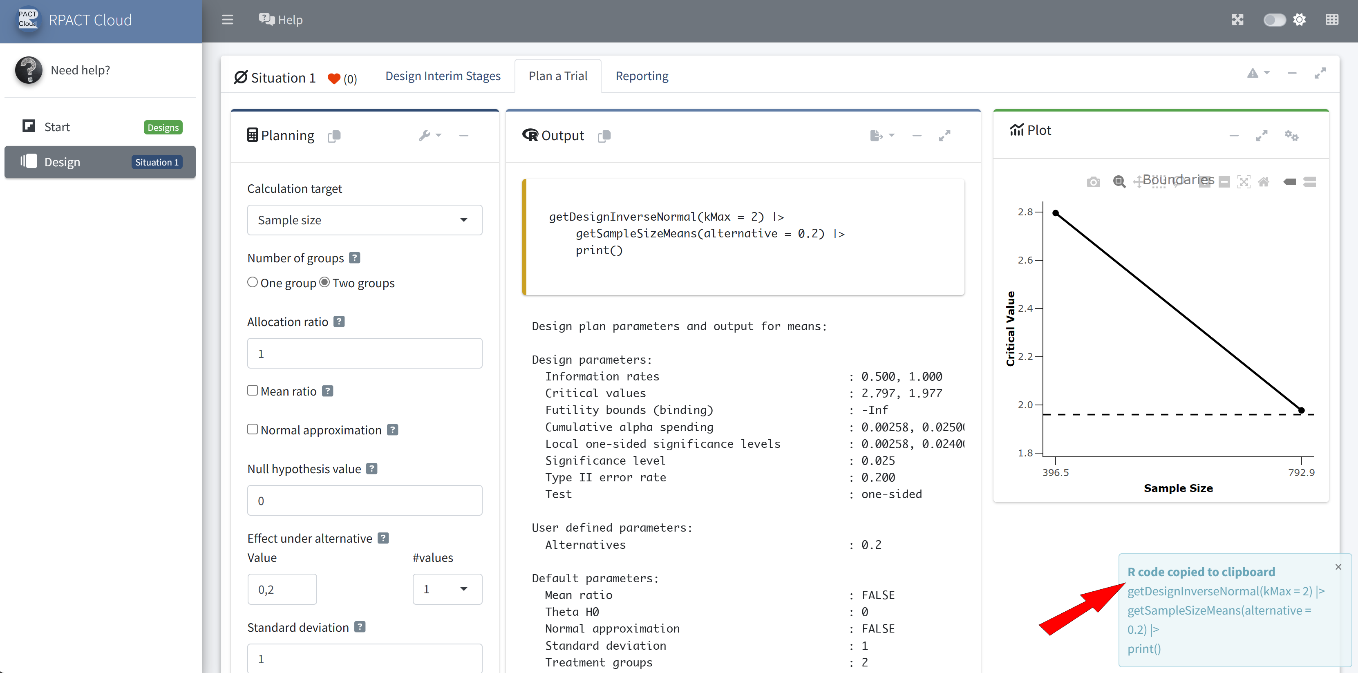Check the Normal approximation checkbox
The width and height of the screenshot is (1358, 673).
click(x=253, y=429)
